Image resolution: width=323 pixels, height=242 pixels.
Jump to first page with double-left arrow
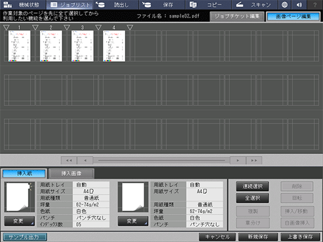pos(69,160)
